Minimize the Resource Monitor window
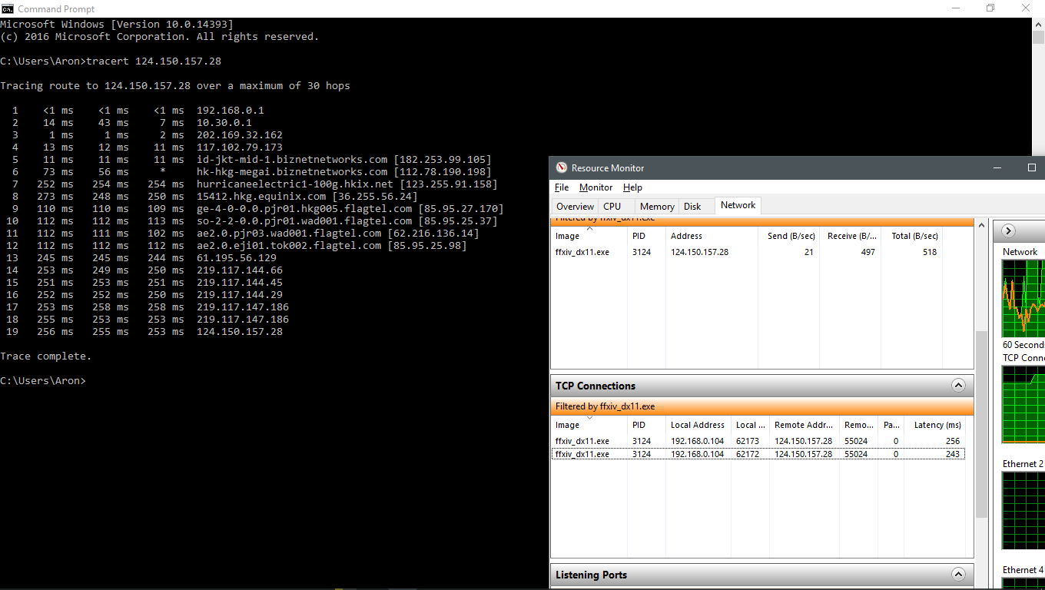Image resolution: width=1045 pixels, height=590 pixels. pos(997,167)
